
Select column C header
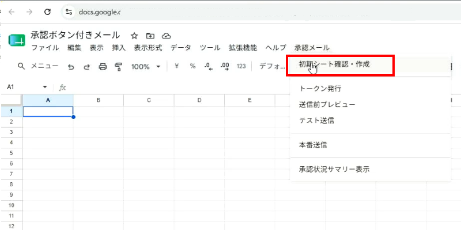click(x=149, y=100)
